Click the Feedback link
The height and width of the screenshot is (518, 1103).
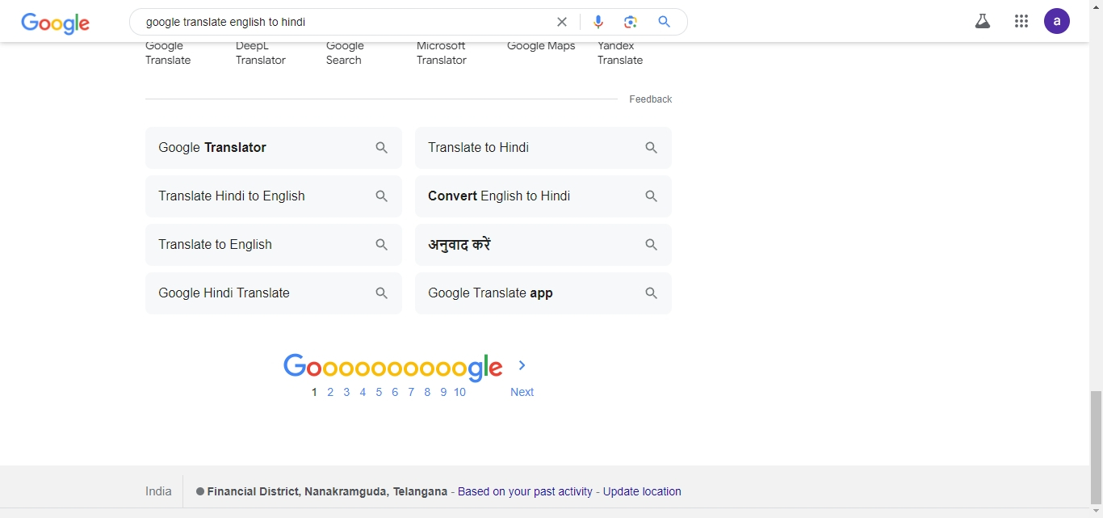(650, 99)
